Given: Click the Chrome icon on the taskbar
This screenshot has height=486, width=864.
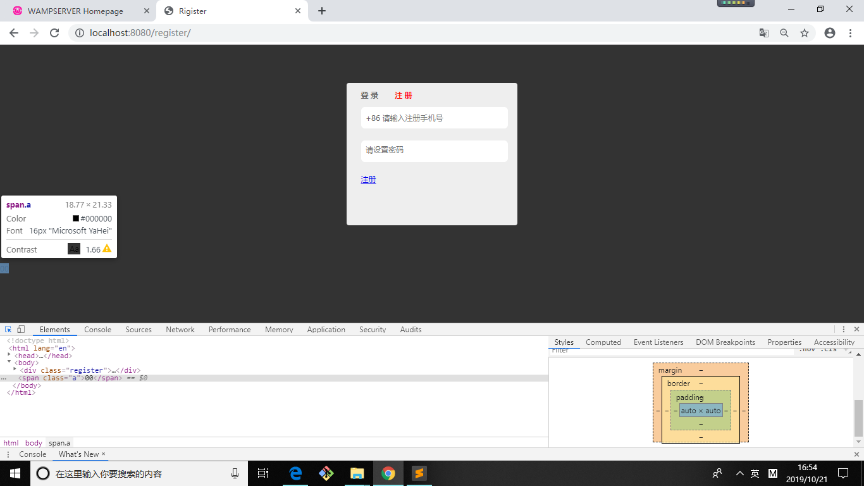Looking at the screenshot, I should [x=388, y=473].
